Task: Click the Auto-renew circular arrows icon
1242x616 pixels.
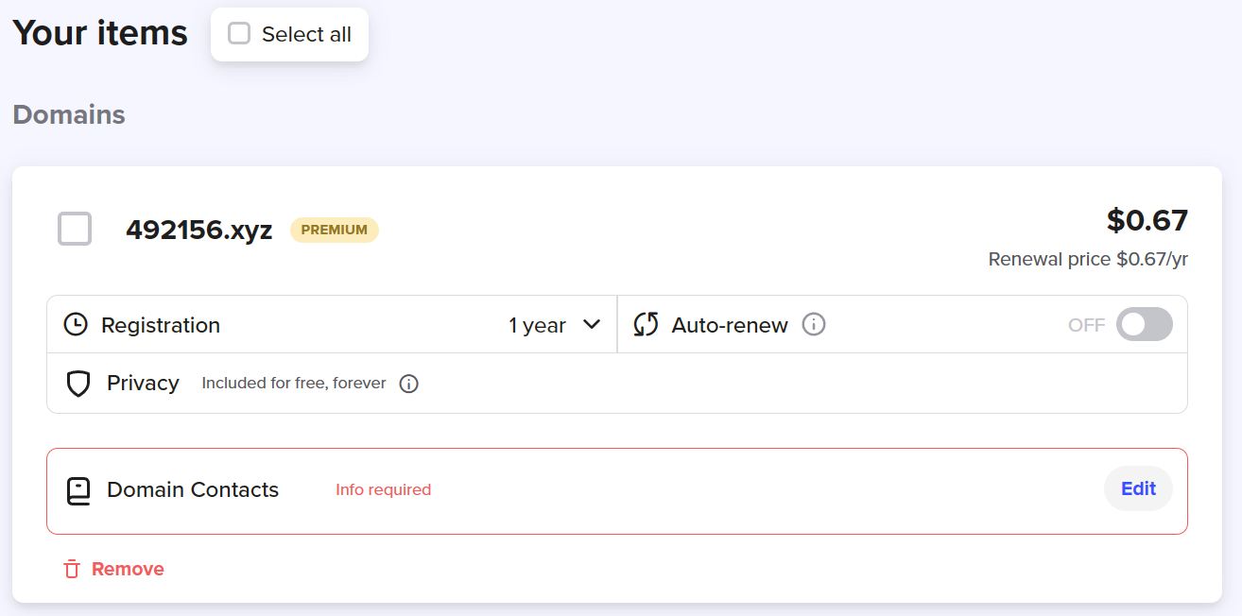Action: (x=646, y=325)
